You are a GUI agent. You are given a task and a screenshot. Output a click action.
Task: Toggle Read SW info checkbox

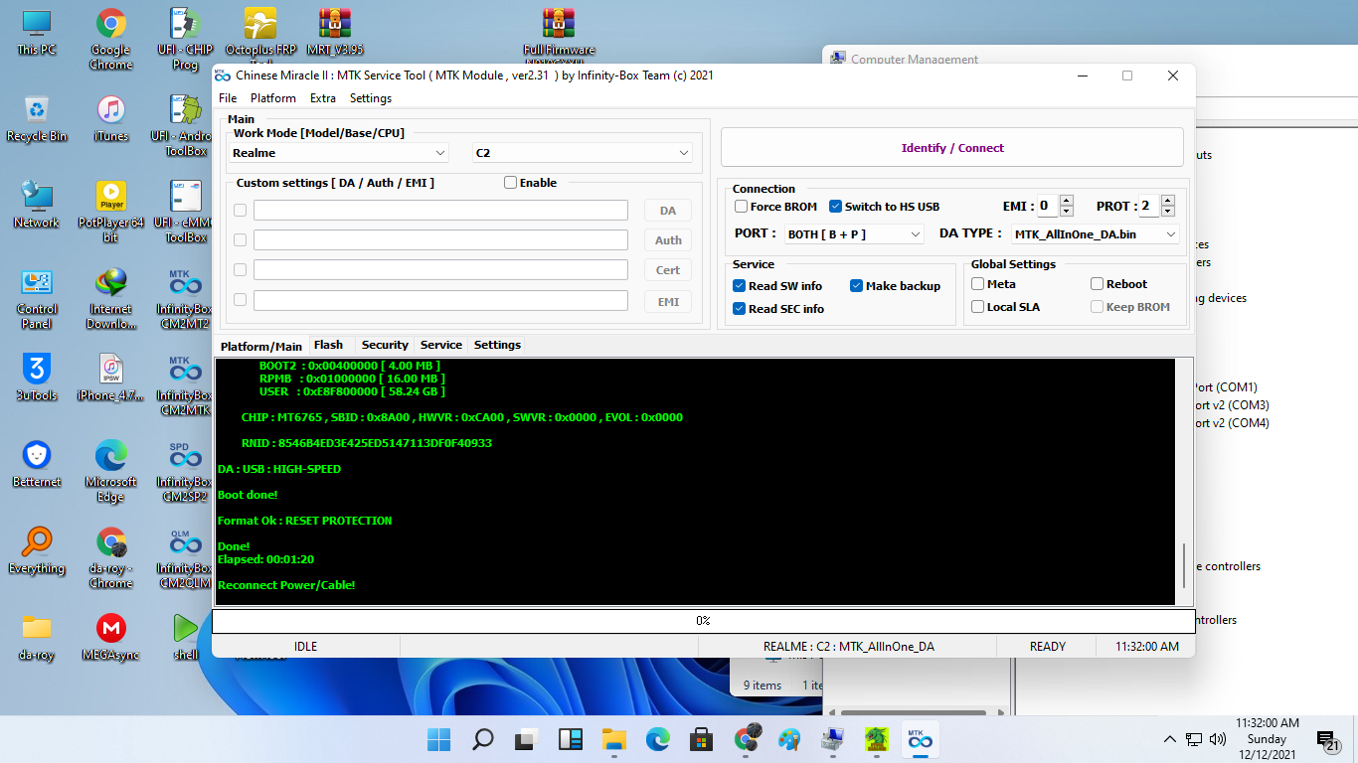[x=739, y=286]
